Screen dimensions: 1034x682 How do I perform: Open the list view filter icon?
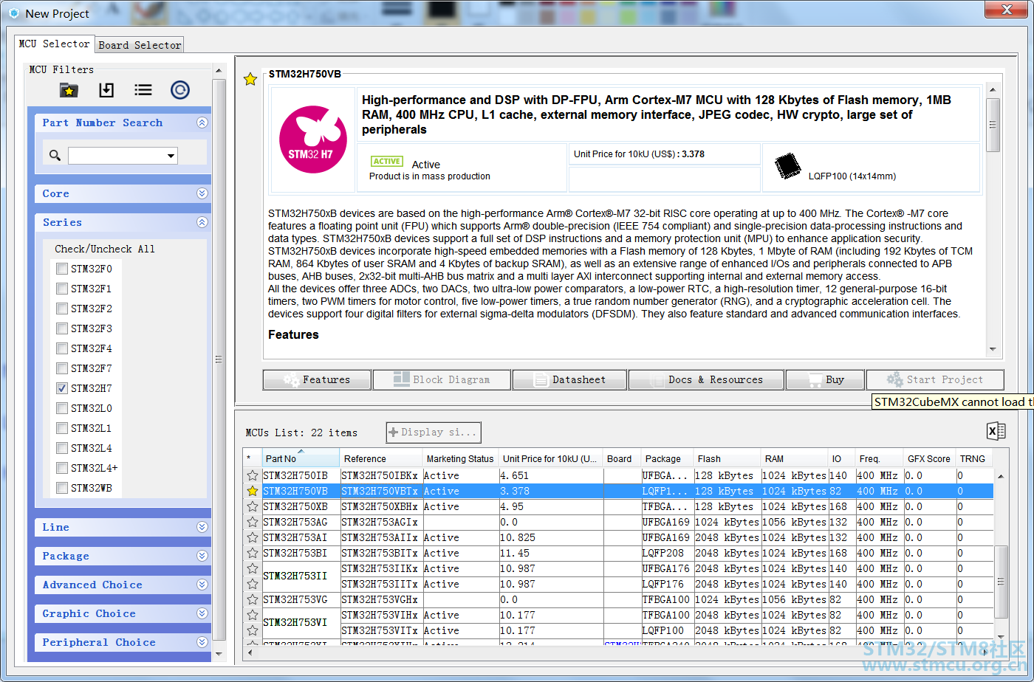(143, 90)
